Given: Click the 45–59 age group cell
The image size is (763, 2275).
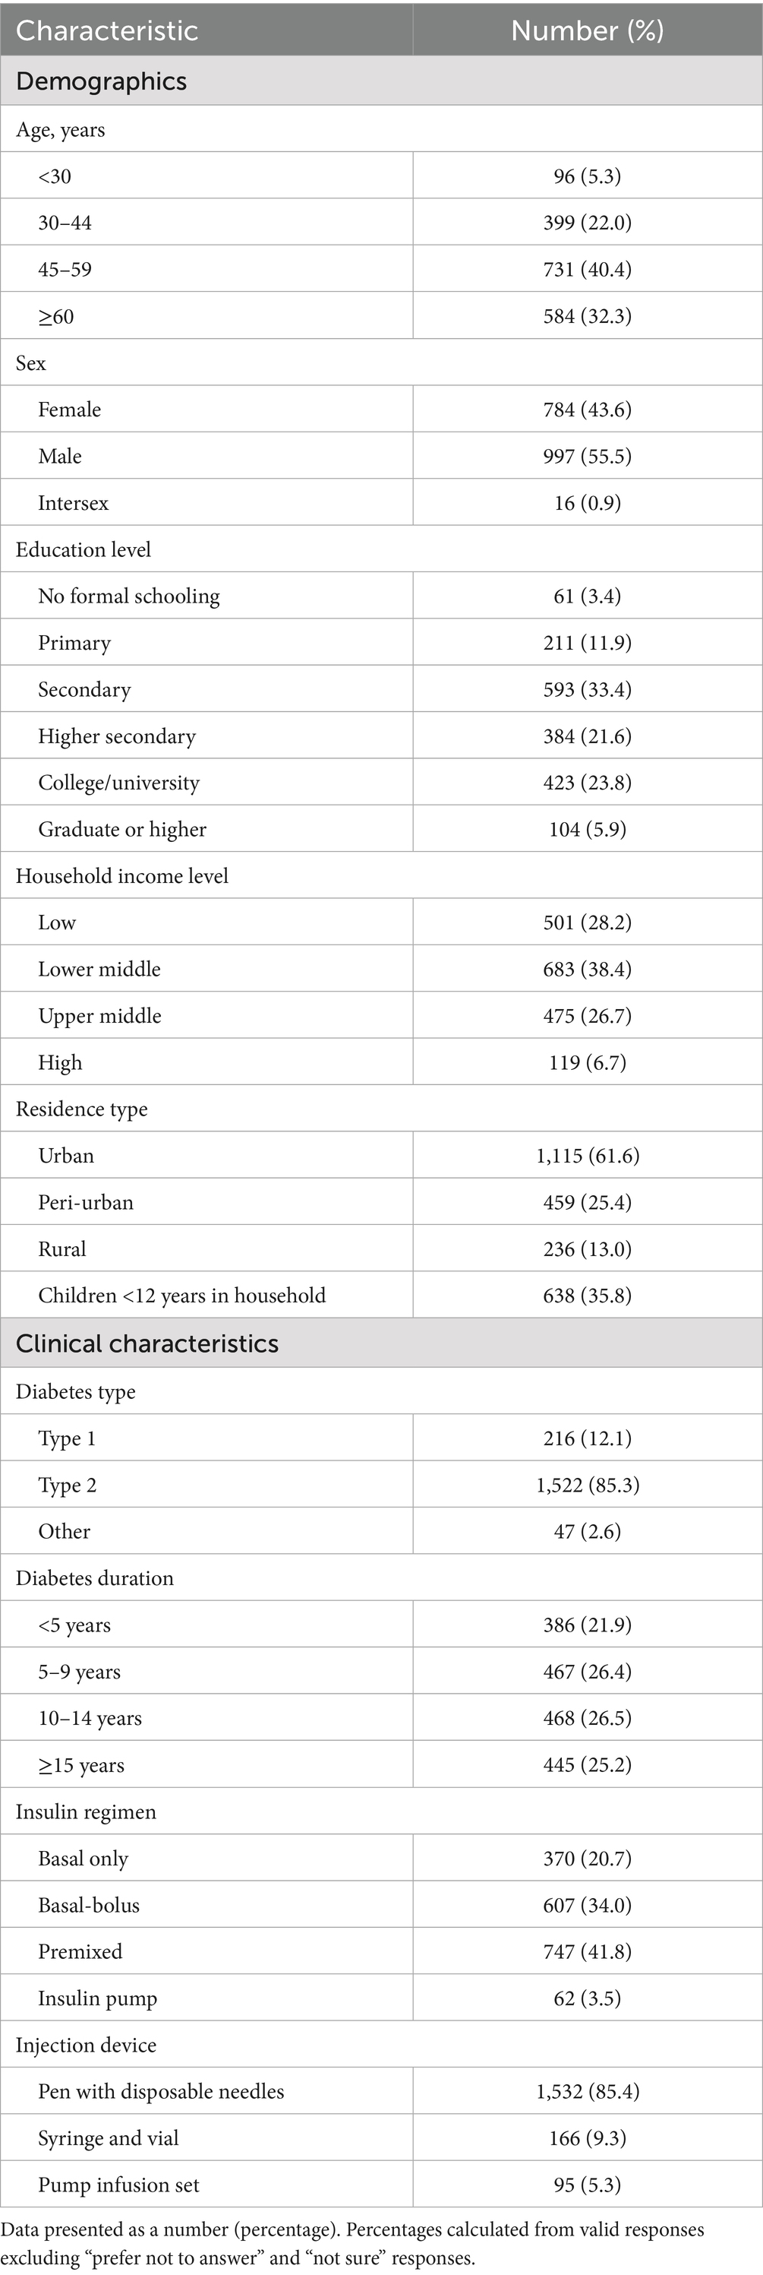Looking at the screenshot, I should [65, 269].
